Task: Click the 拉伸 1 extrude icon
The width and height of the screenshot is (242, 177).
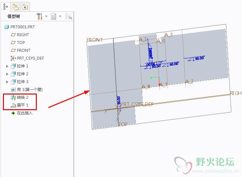Action: click(x=13, y=66)
